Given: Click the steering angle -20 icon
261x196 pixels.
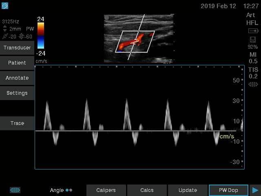Looking at the screenshot, I should (5, 36).
